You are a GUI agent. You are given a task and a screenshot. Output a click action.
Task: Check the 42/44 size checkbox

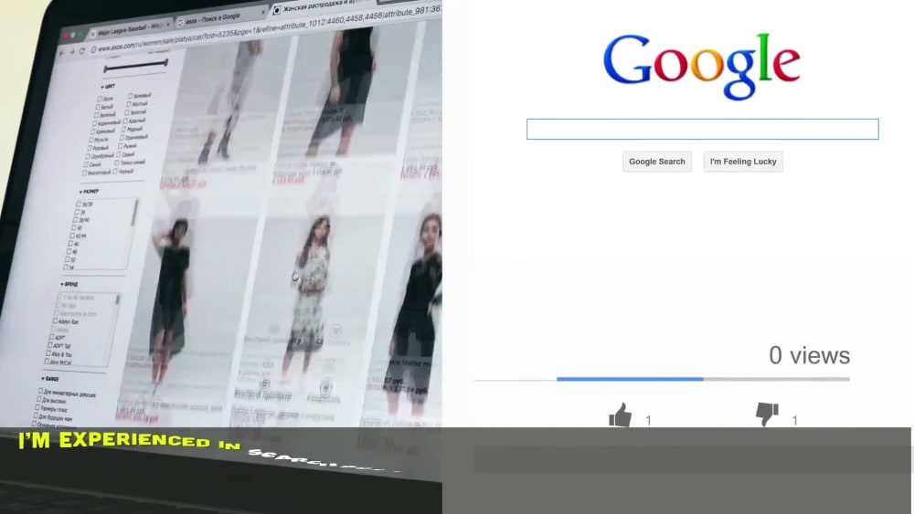(73, 236)
